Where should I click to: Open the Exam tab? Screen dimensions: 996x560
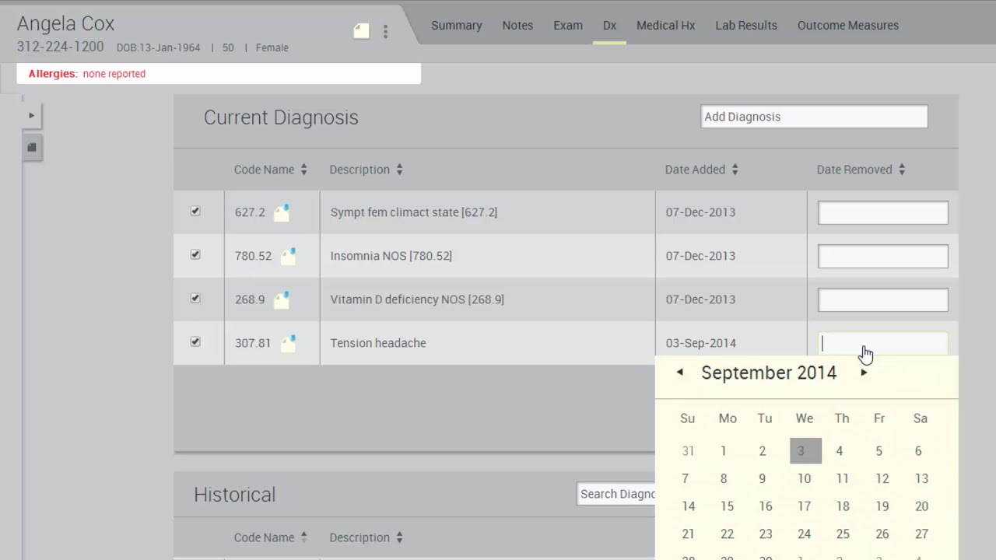(568, 25)
